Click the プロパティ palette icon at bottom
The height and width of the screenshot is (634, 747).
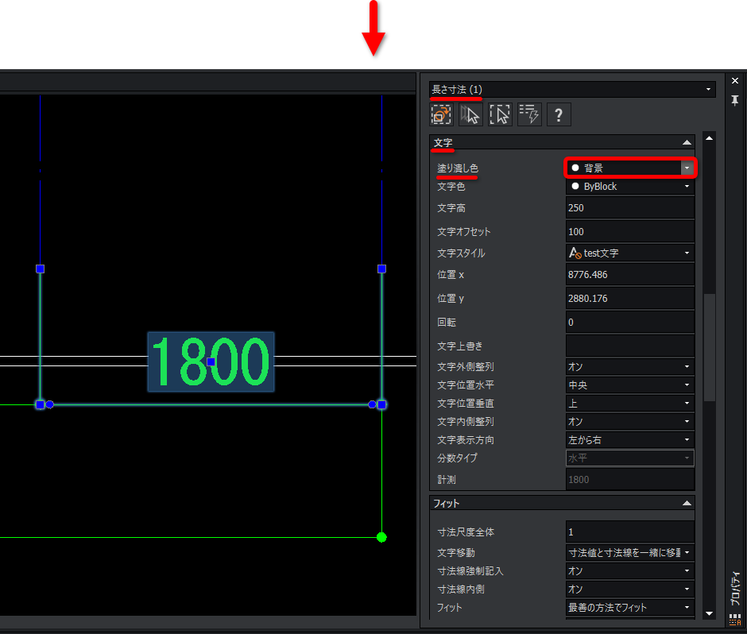(x=735, y=622)
